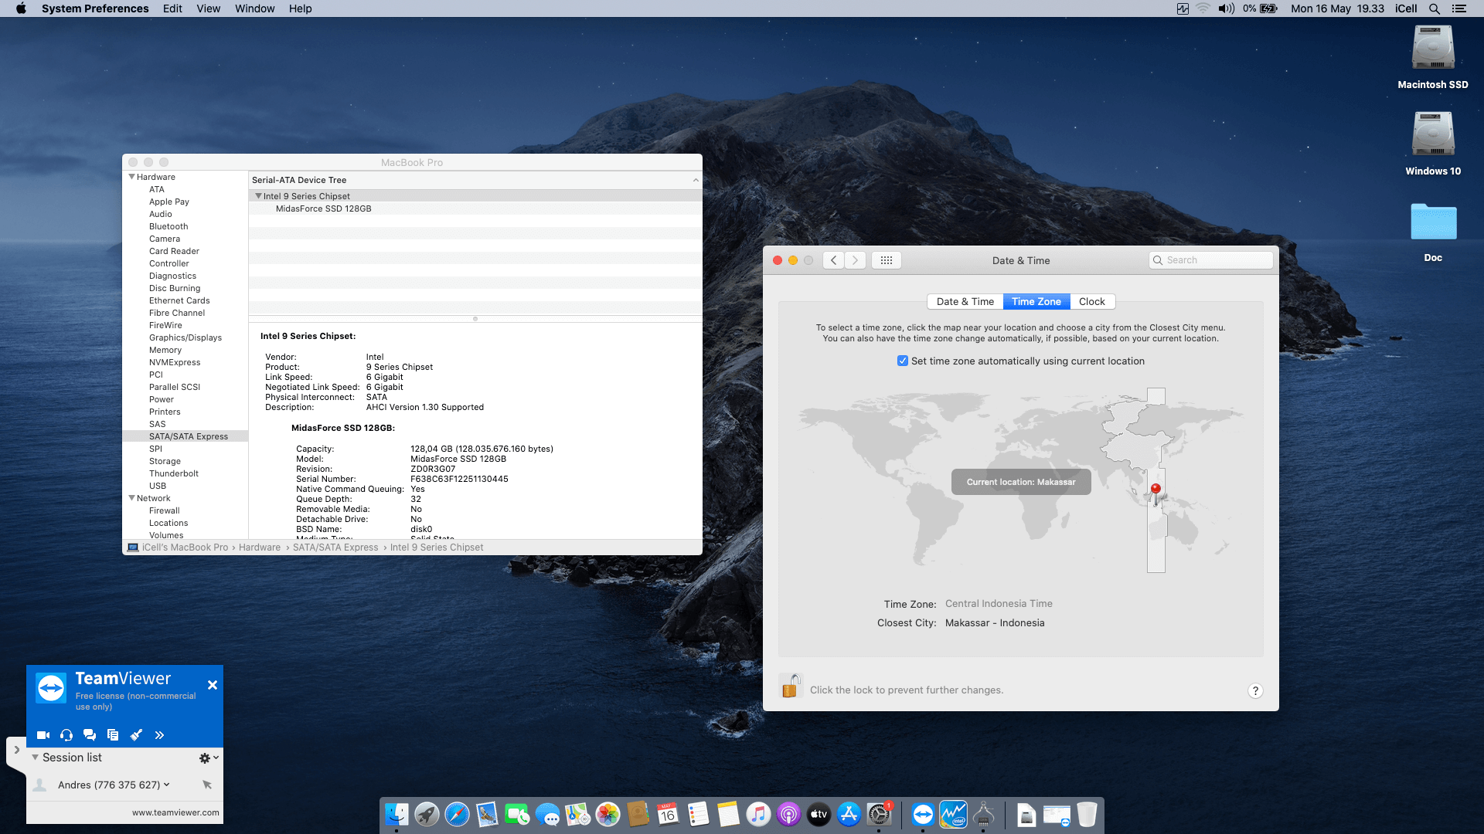Click the Show All grid icon
The height and width of the screenshot is (834, 1484).
(887, 260)
